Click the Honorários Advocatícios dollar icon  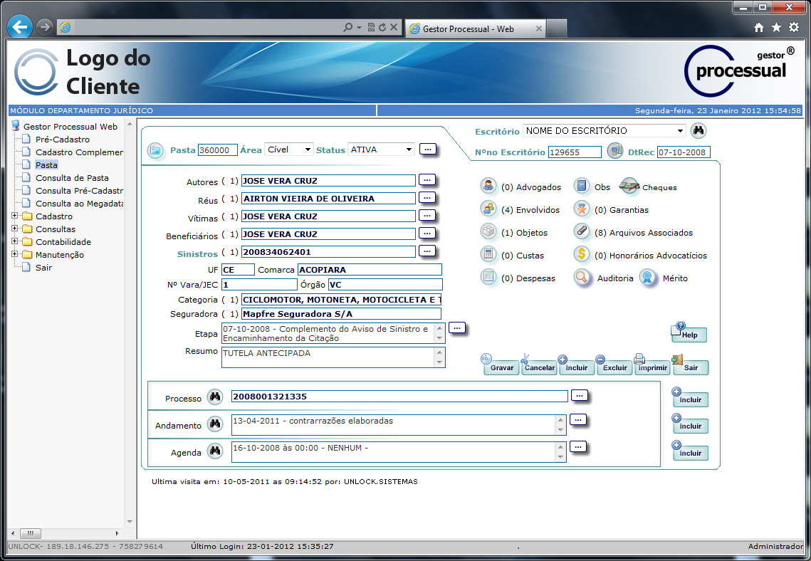point(582,255)
